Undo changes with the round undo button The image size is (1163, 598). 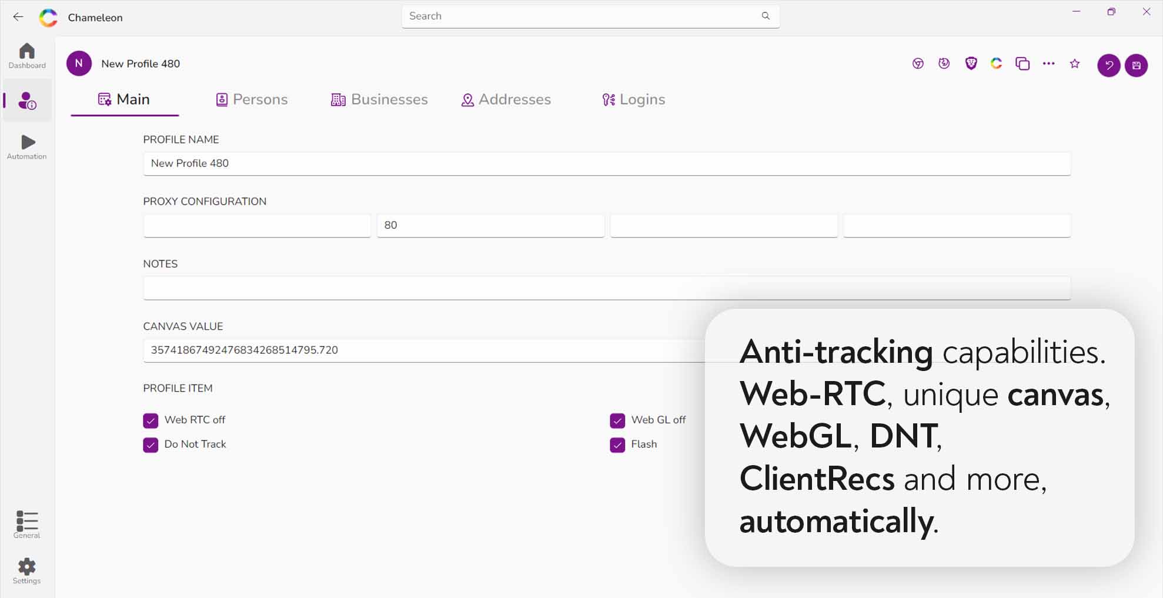click(1109, 65)
